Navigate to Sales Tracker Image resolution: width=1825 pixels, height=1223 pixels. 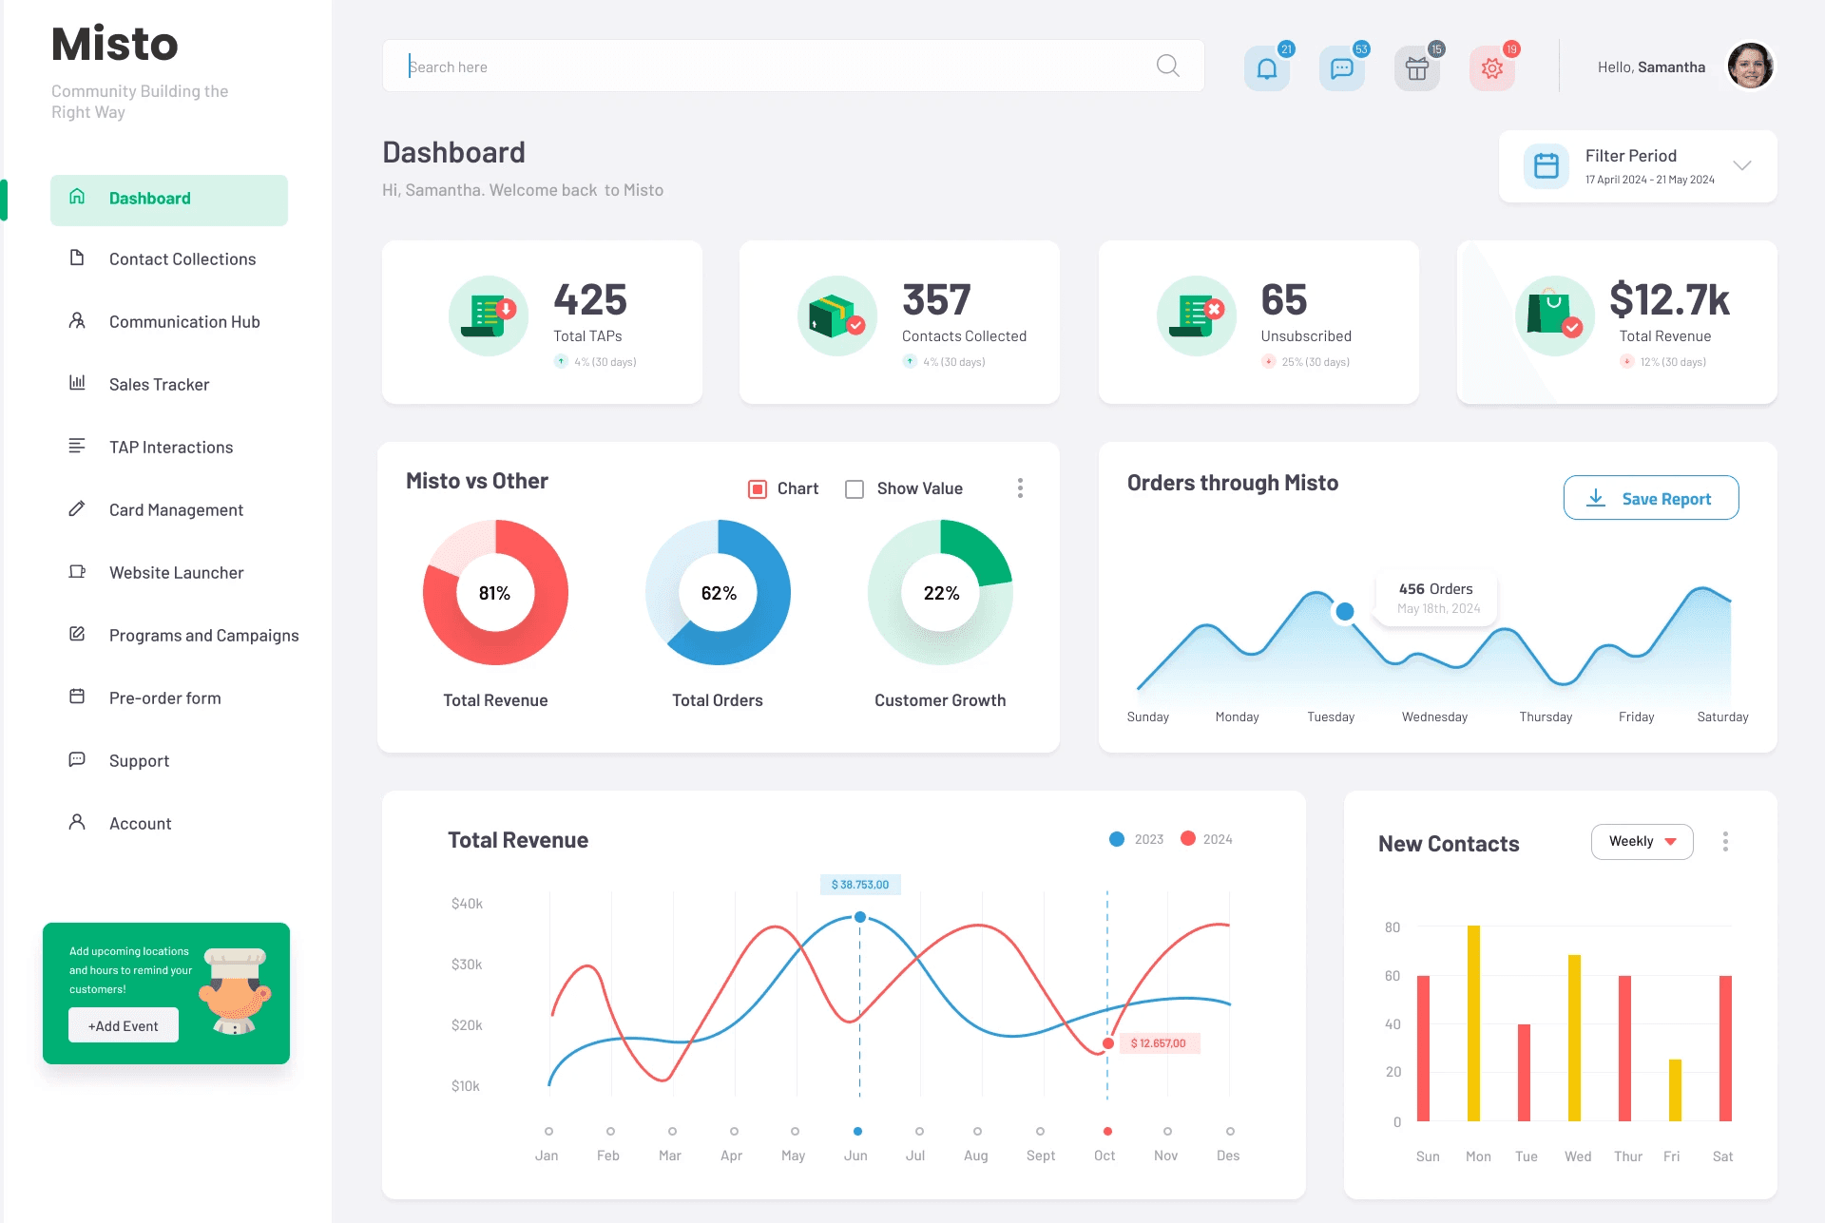click(x=159, y=385)
